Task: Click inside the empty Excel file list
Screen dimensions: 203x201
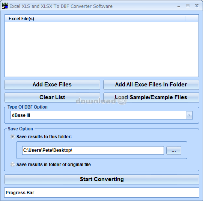Action: click(102, 49)
